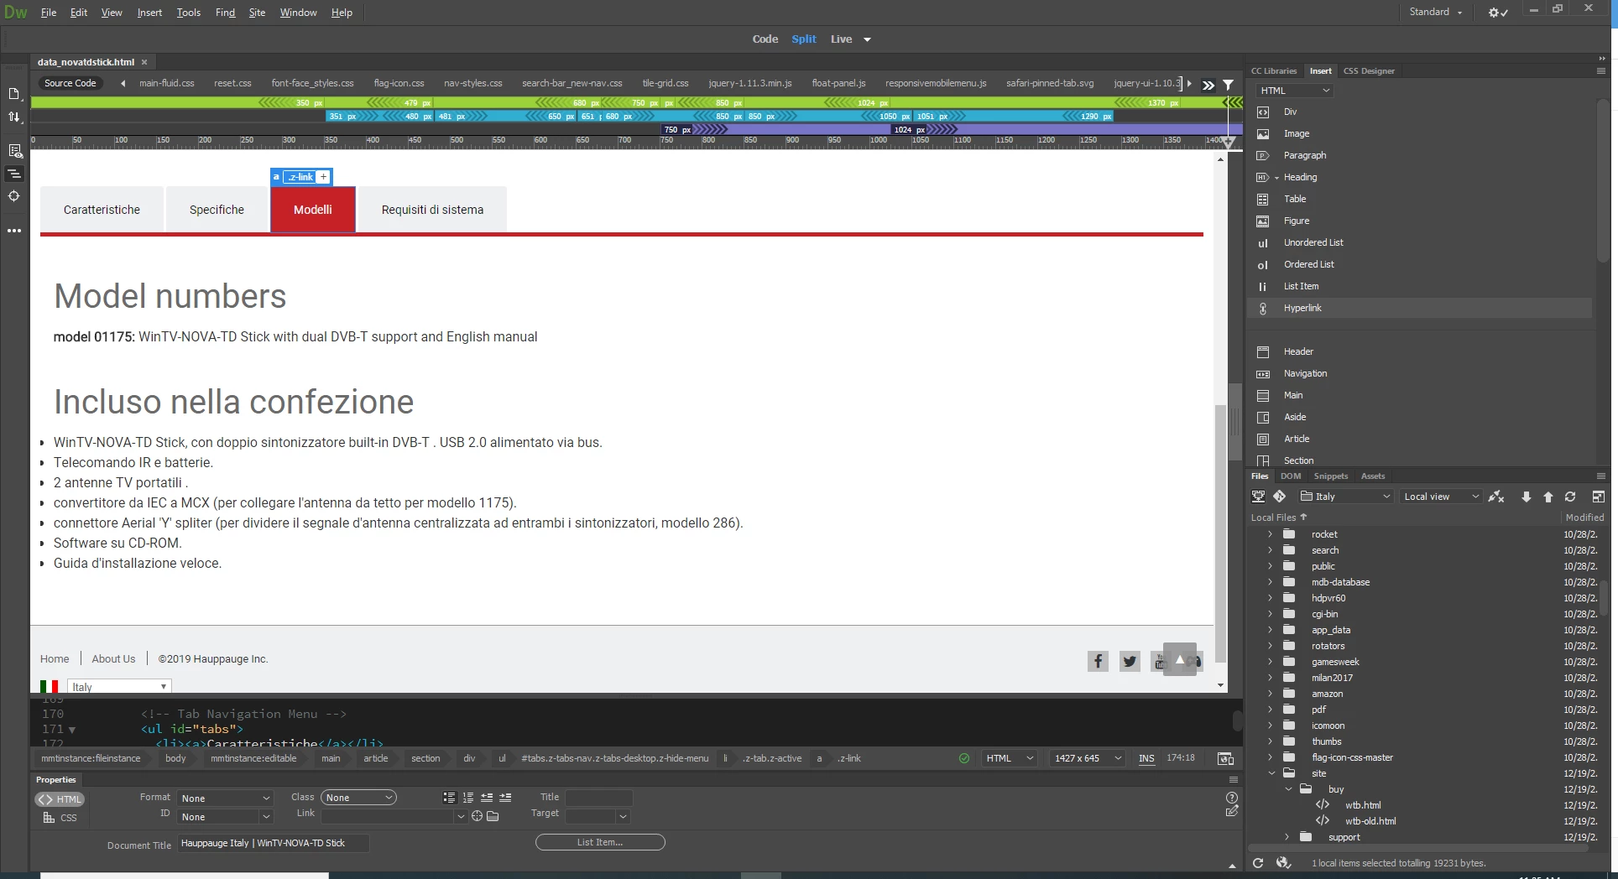Screen dimensions: 1618x879
Task: Switch Properties inspector to HTML mode
Action: 60,799
